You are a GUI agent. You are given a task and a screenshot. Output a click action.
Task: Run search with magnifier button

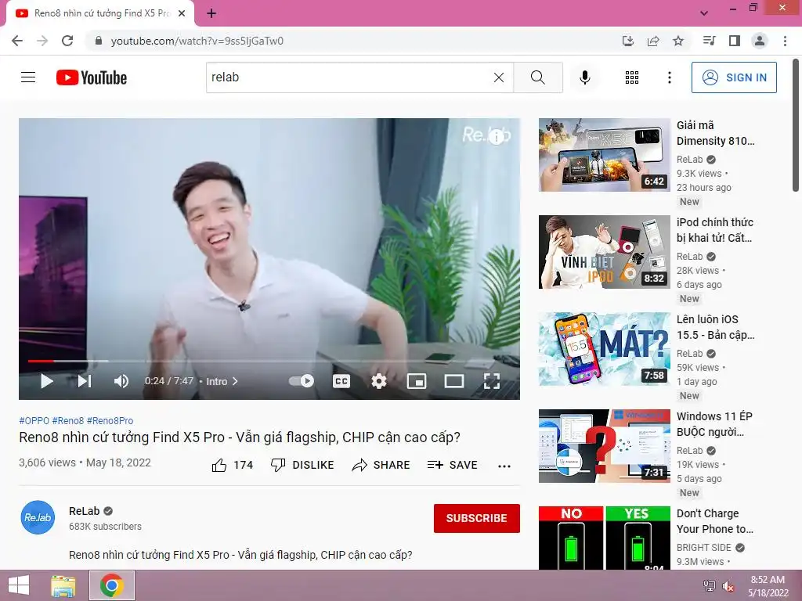tap(537, 77)
